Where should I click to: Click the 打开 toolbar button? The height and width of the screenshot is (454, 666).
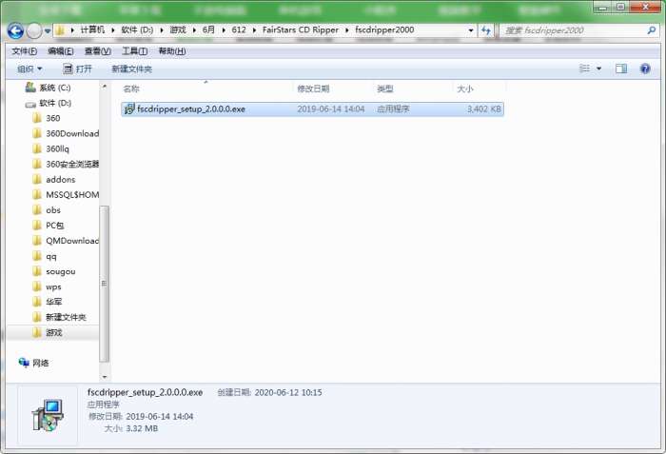77,69
